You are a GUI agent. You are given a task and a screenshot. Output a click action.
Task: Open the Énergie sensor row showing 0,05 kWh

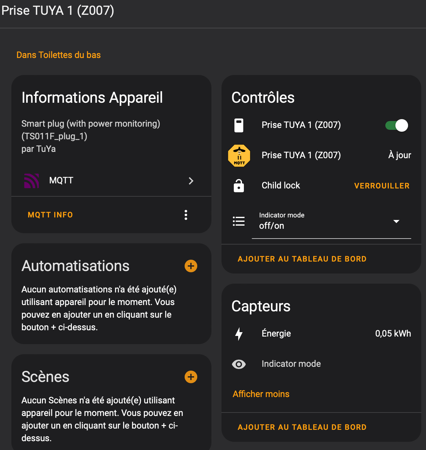(x=321, y=333)
